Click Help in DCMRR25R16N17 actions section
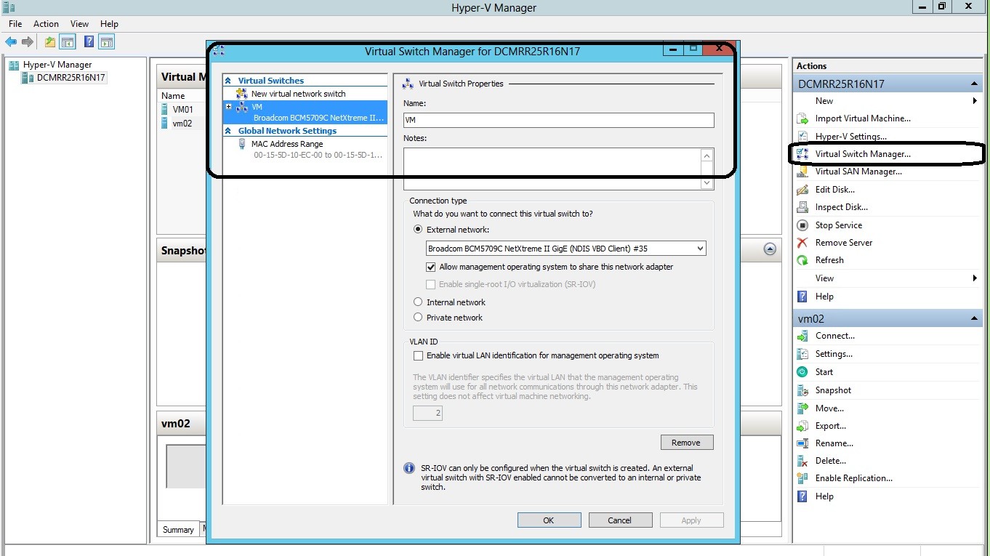Viewport: 990px width, 556px height. tap(824, 297)
